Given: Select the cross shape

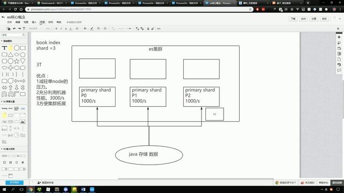Looking at the screenshot, I should point(11,68).
